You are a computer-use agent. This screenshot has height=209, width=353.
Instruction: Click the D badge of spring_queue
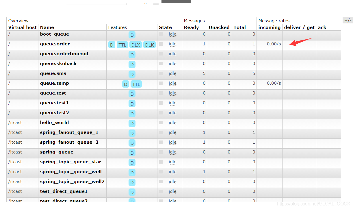132,153
